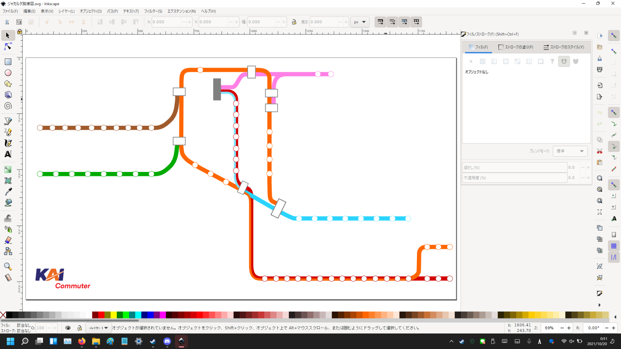
Task: Select the Rectangle tool
Action: click(x=8, y=62)
